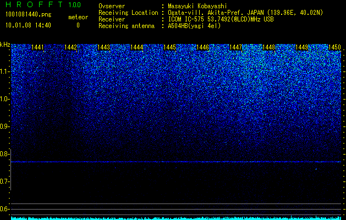Select the file name 1001081440.png
Viewport: 346px width, 220px height.
(28, 15)
